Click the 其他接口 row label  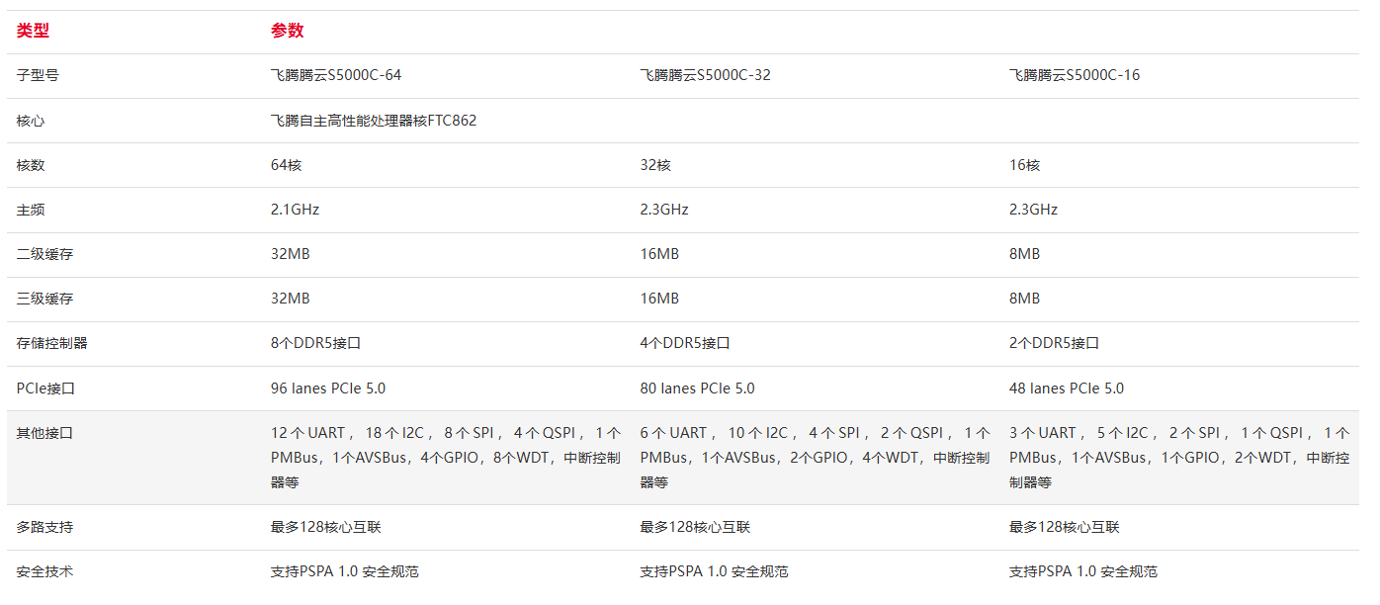[x=44, y=433]
